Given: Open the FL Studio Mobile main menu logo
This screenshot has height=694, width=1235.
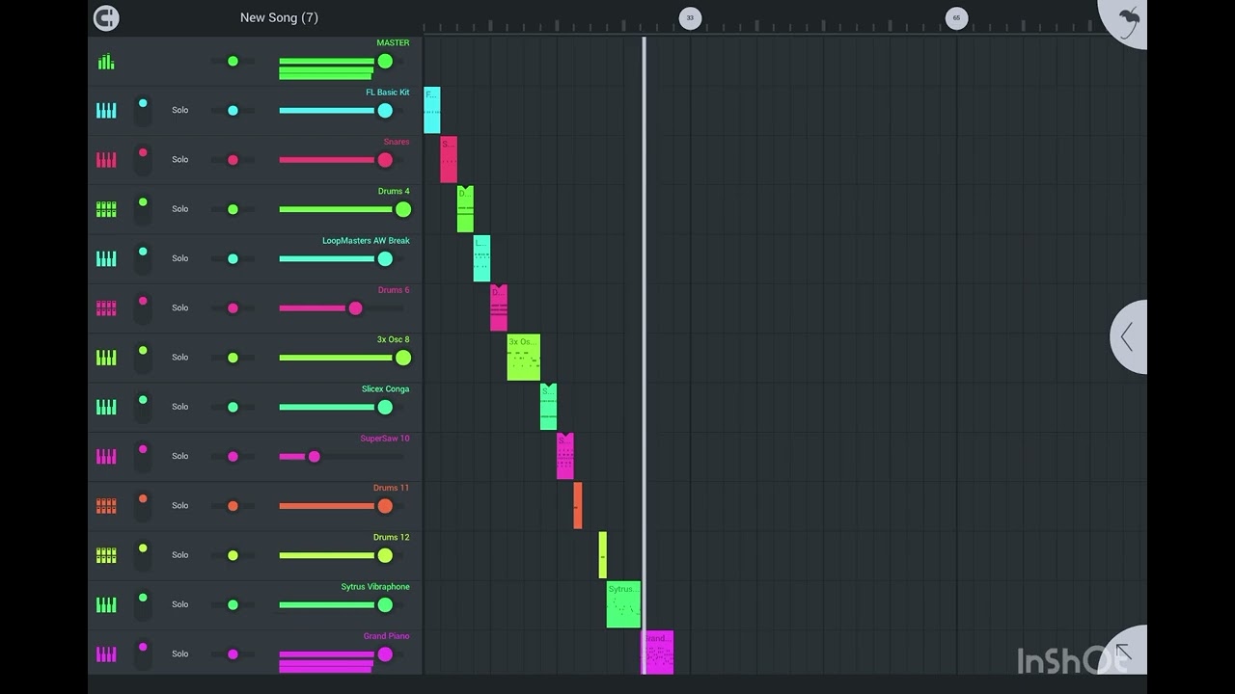Looking at the screenshot, I should [106, 17].
